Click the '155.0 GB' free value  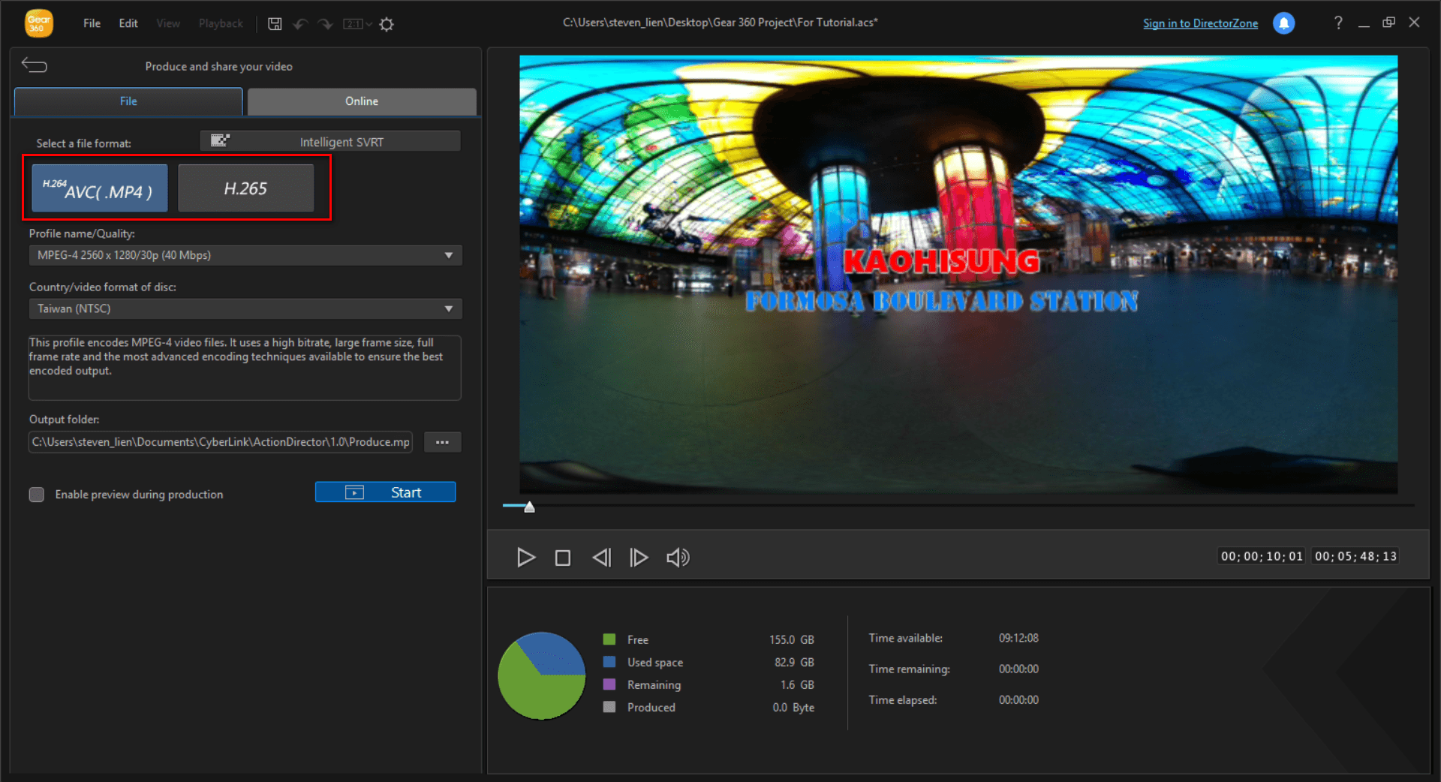pyautogui.click(x=791, y=639)
